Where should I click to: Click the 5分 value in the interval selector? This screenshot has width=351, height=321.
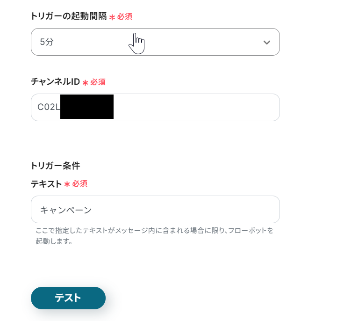click(x=47, y=42)
